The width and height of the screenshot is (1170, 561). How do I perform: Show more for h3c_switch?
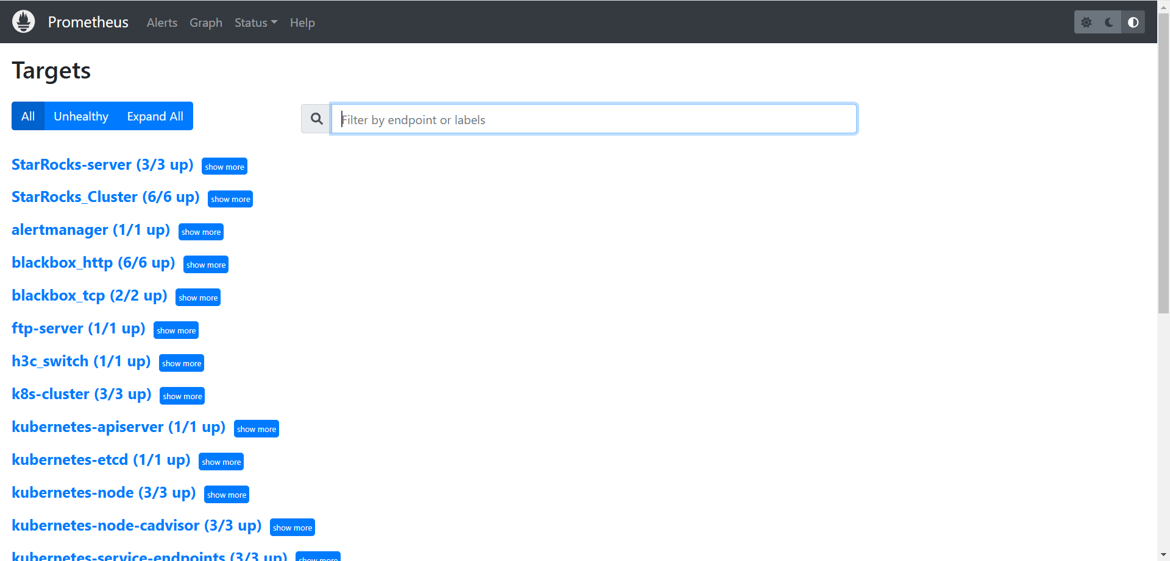coord(182,363)
